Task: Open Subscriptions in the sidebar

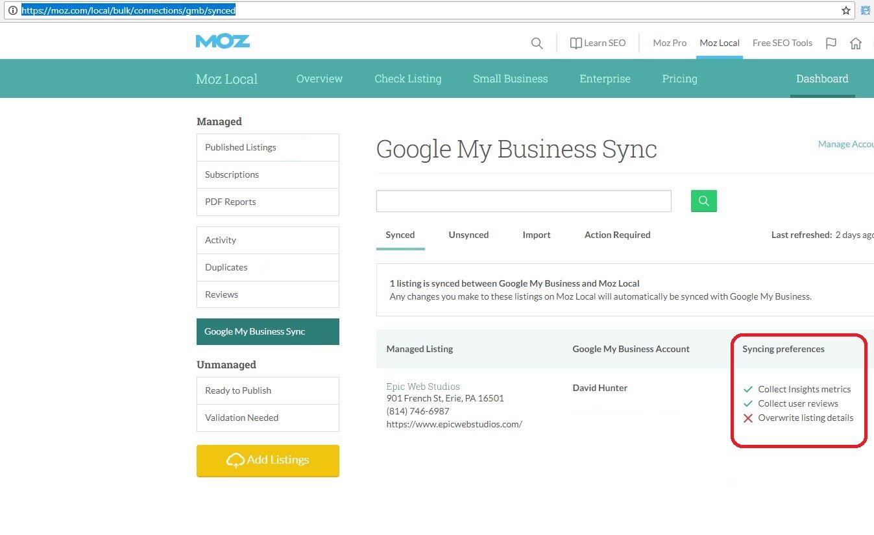Action: pos(268,174)
